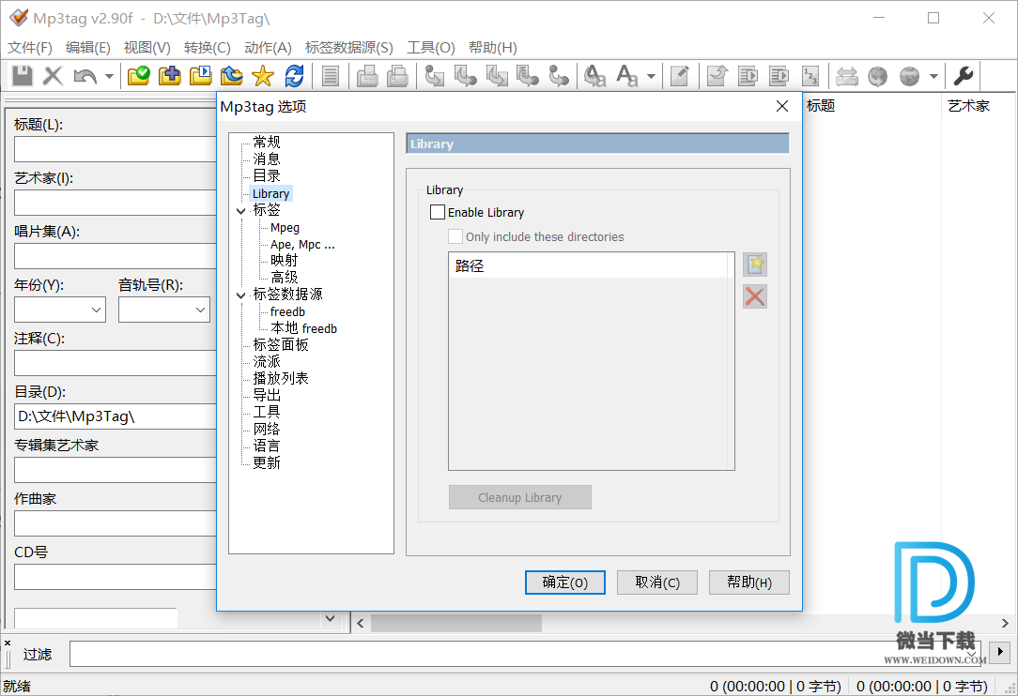This screenshot has width=1018, height=696.
Task: Click the Auto-numbering wizard 123 icon
Action: pos(810,76)
